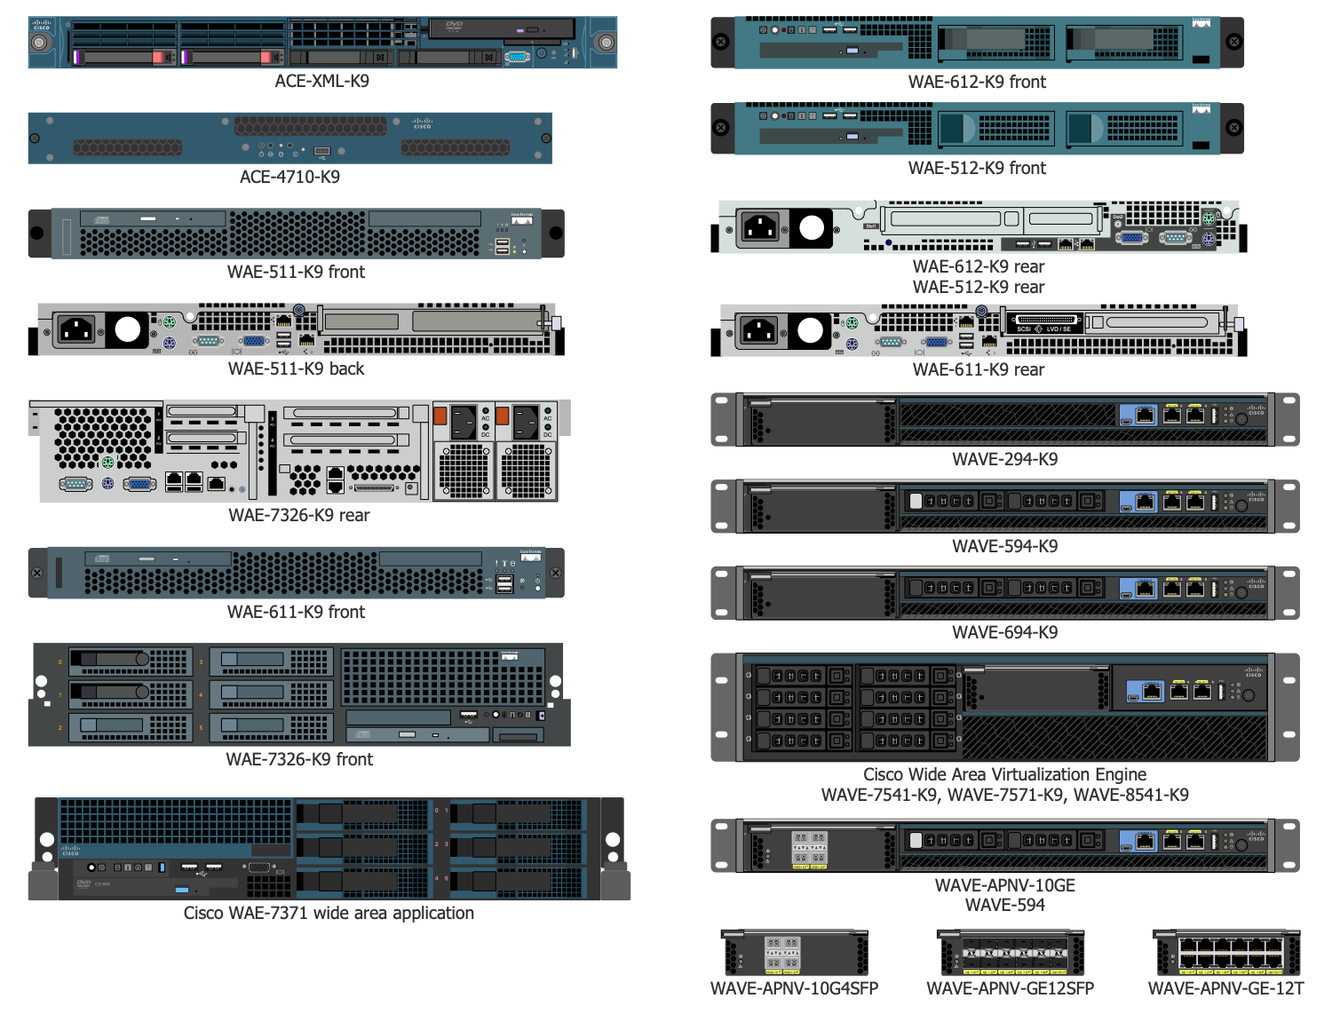This screenshot has height=1014, width=1332.
Task: Click the WAE-612-K9 front shape
Action: coord(977,42)
